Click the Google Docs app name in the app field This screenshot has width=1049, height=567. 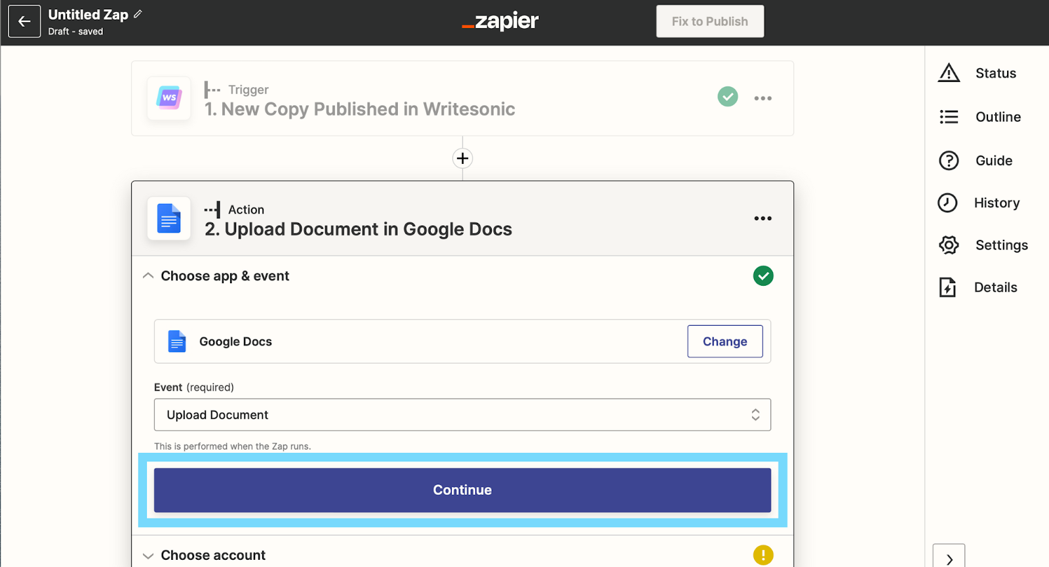point(235,342)
